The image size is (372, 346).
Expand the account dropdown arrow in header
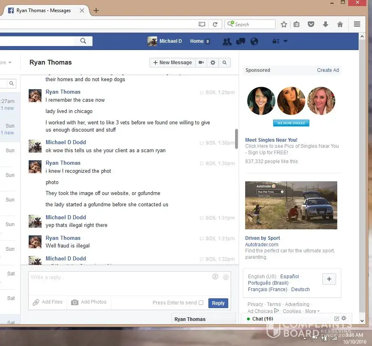285,41
